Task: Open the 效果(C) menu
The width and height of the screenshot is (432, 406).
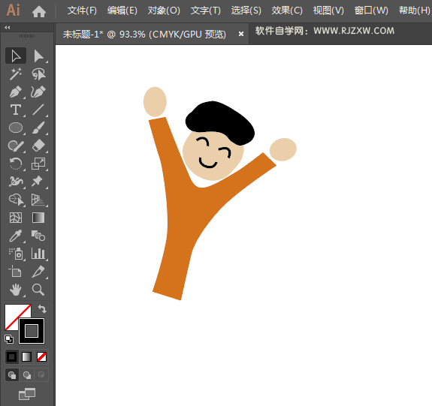Action: 287,11
